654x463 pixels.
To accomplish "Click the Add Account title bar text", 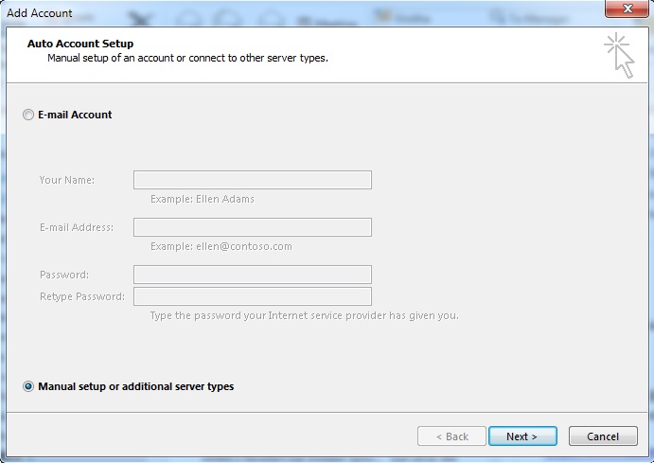I will click(x=39, y=13).
